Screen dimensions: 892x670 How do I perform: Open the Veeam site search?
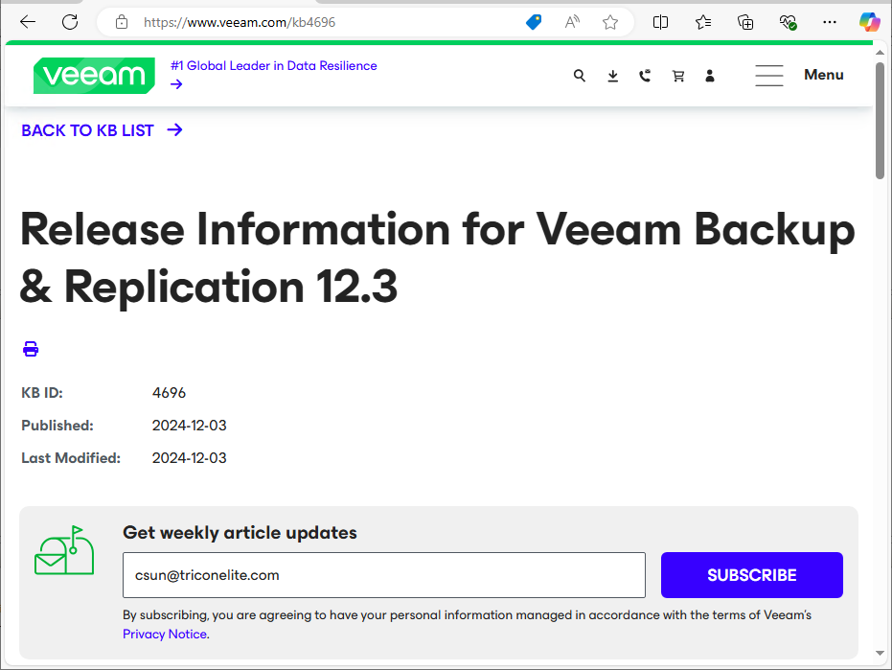579,75
